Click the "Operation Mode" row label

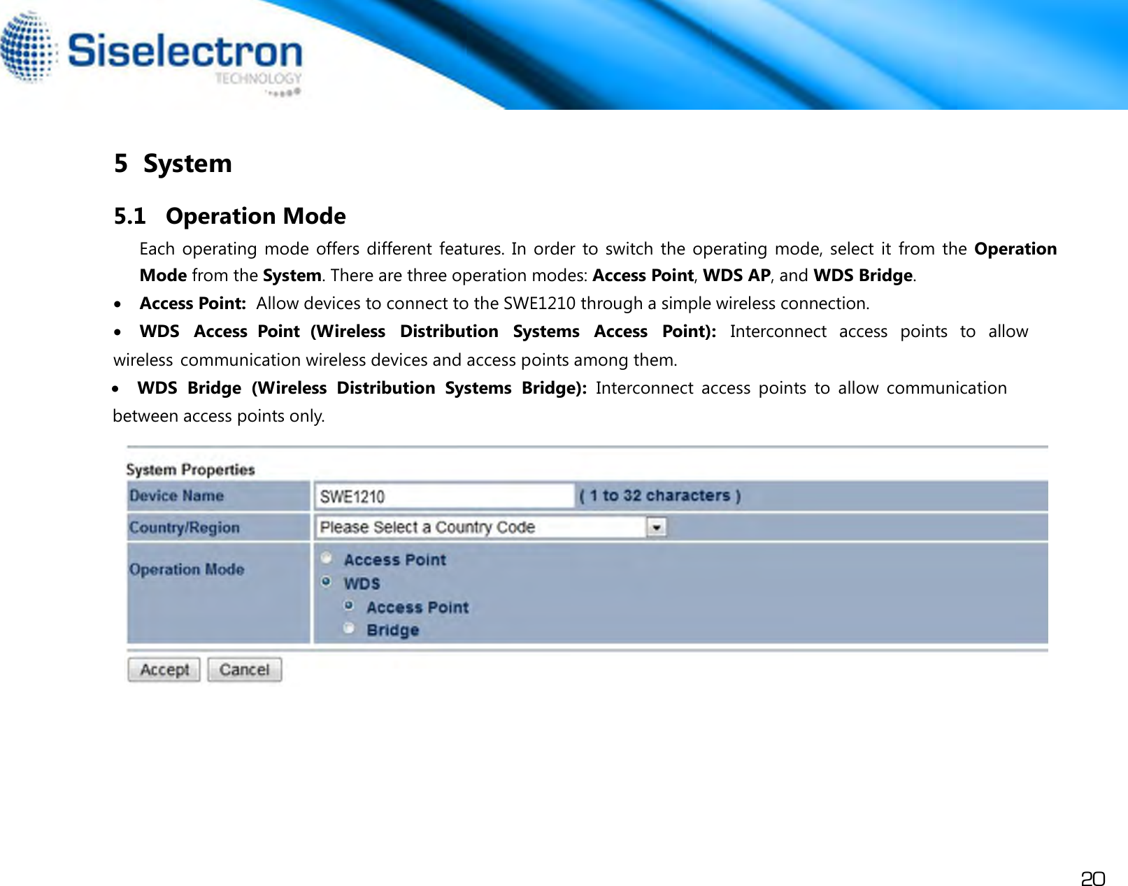187,569
